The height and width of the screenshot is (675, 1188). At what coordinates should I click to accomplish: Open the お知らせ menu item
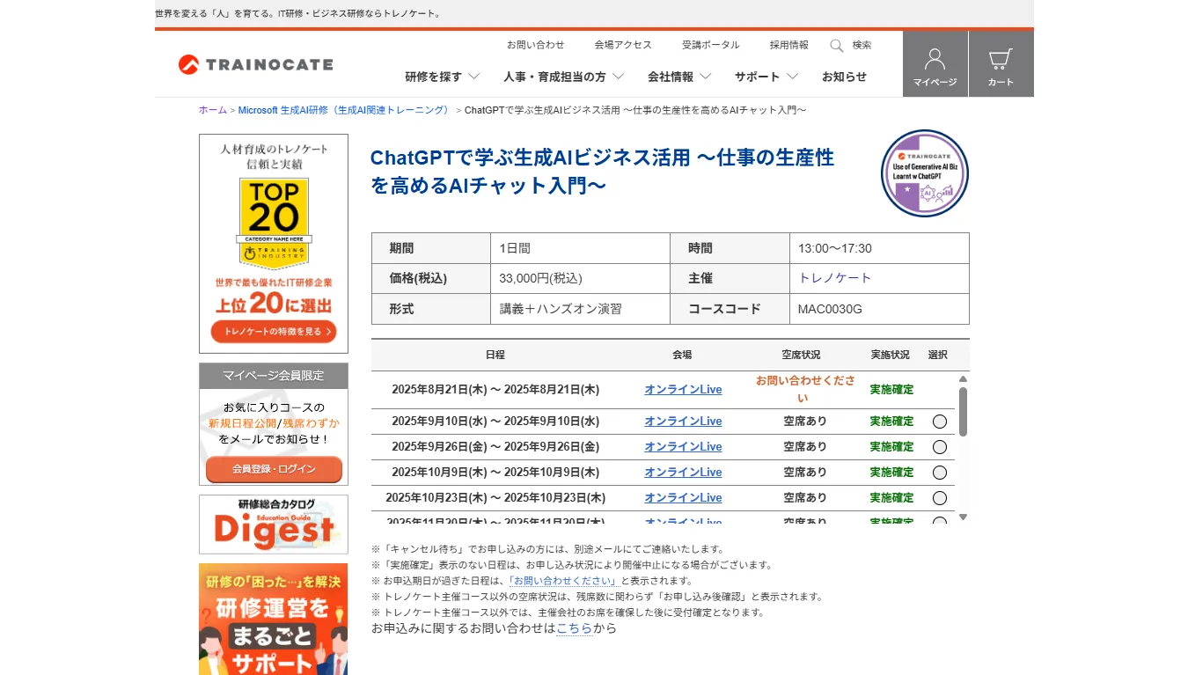click(844, 77)
